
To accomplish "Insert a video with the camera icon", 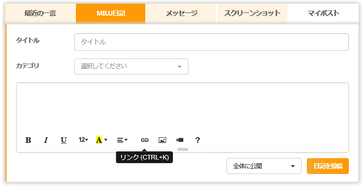I will (180, 140).
